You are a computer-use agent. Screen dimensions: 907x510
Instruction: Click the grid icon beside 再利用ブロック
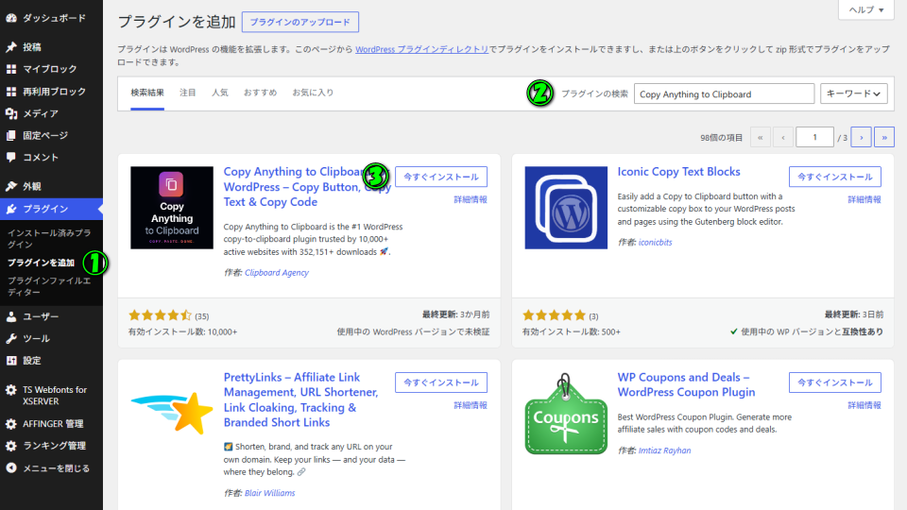11,92
